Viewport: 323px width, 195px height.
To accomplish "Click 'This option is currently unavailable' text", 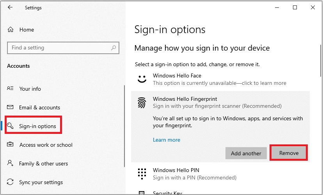I will click(x=219, y=83).
